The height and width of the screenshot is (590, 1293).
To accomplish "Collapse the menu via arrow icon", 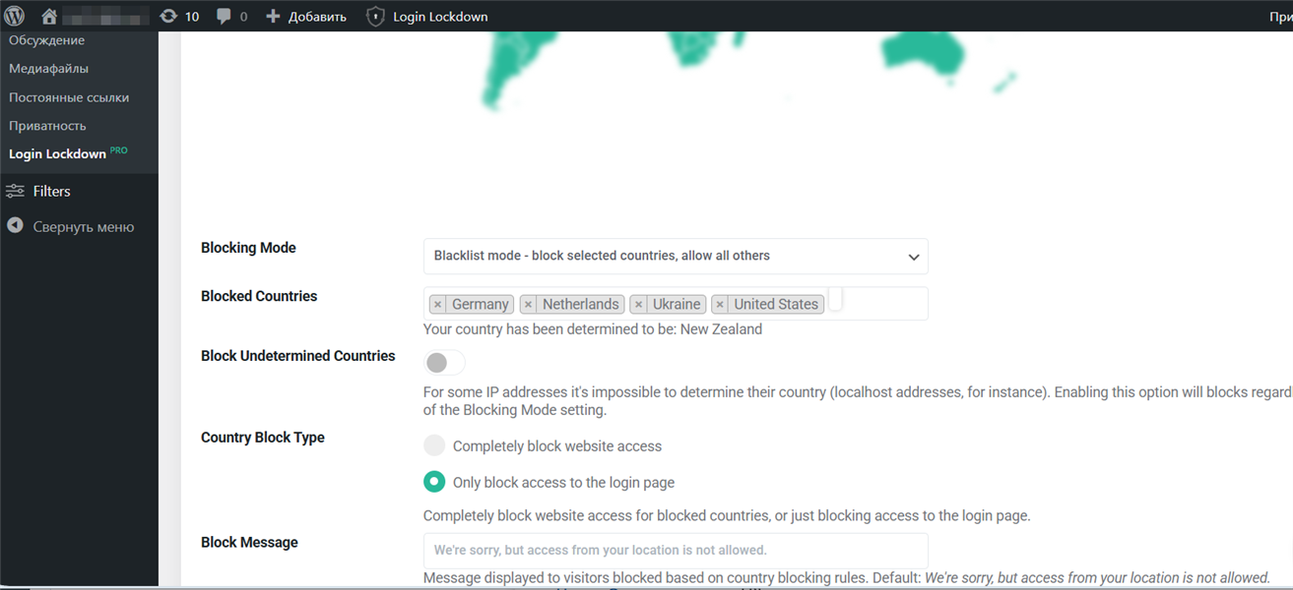I will (15, 226).
